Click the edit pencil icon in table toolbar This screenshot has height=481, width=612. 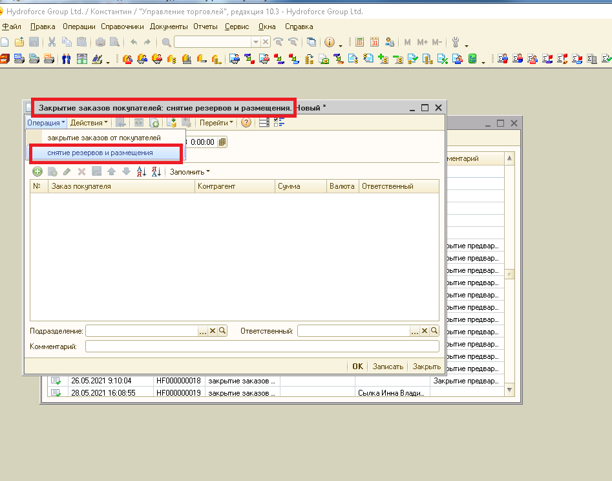[x=67, y=171]
